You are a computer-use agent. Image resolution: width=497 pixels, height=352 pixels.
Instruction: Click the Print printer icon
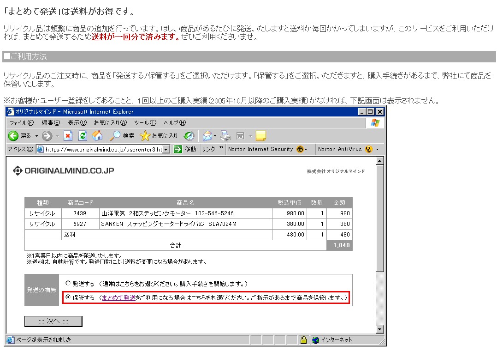coord(226,136)
